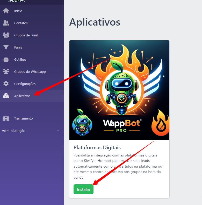Image resolution: width=202 pixels, height=205 pixels.
Task: Click the Plataformas Digitais card title
Action: (97, 147)
